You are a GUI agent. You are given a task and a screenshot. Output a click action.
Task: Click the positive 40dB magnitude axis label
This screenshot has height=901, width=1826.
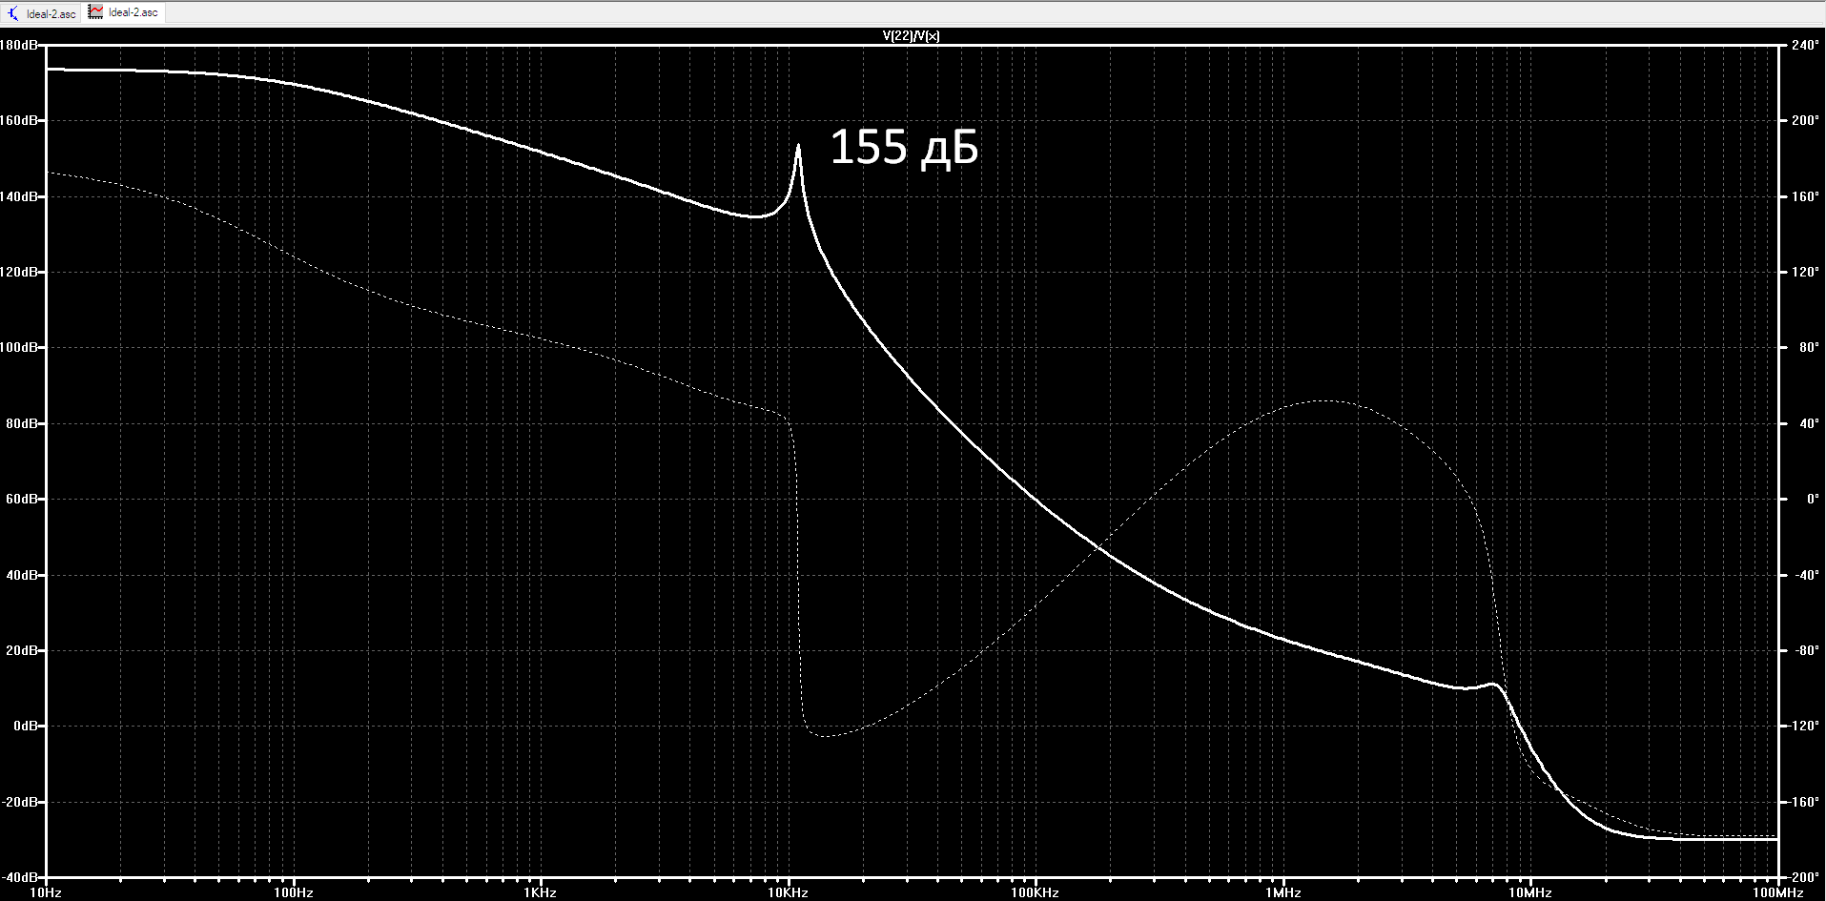(22, 575)
